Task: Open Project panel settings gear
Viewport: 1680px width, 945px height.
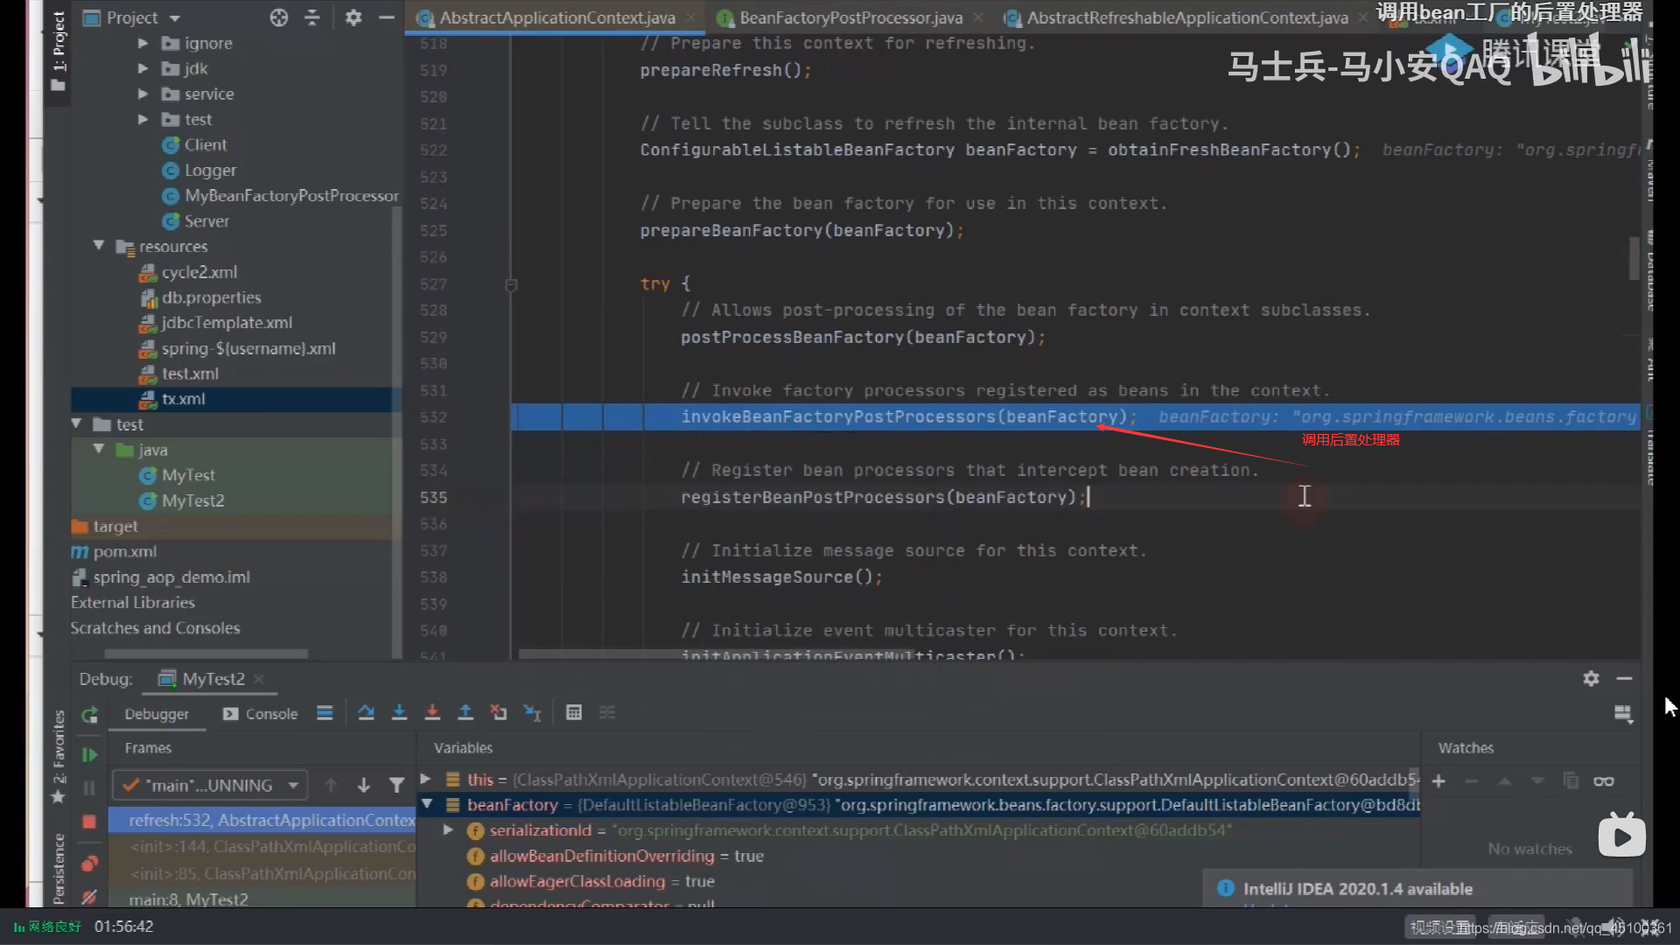Action: 353,17
